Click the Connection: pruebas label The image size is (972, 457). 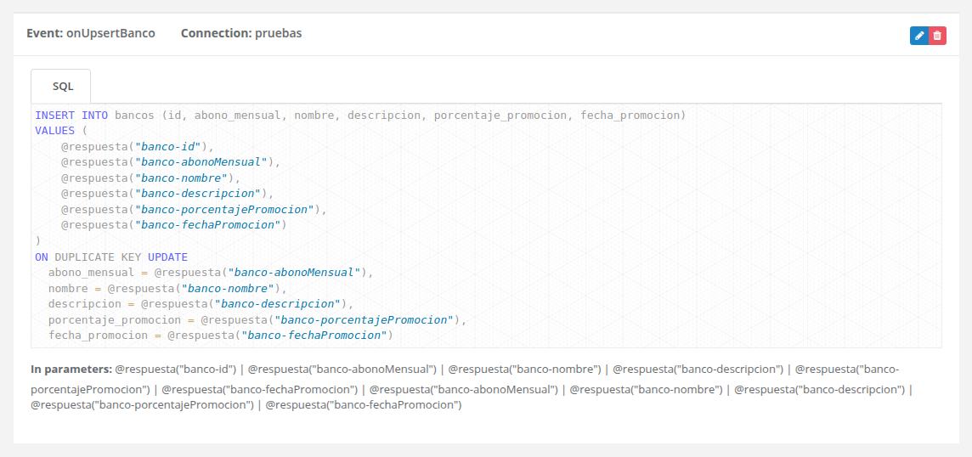241,33
